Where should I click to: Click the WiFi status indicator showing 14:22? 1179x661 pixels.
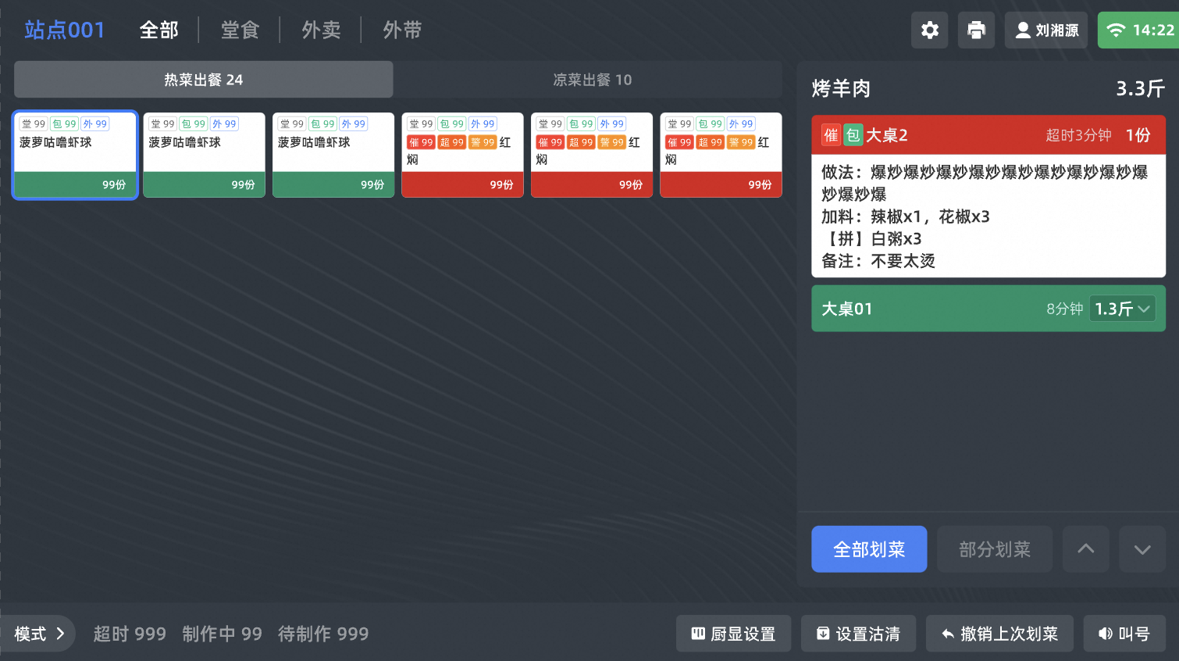point(1138,30)
